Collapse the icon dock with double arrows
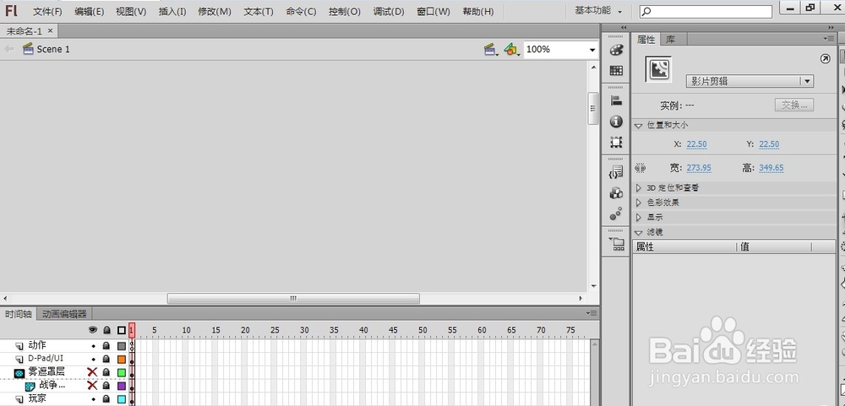 pyautogui.click(x=624, y=28)
